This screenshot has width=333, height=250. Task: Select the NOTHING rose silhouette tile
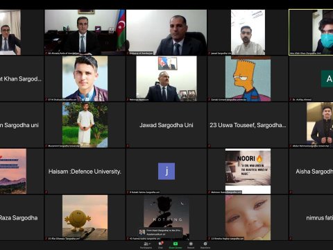pos(166,217)
